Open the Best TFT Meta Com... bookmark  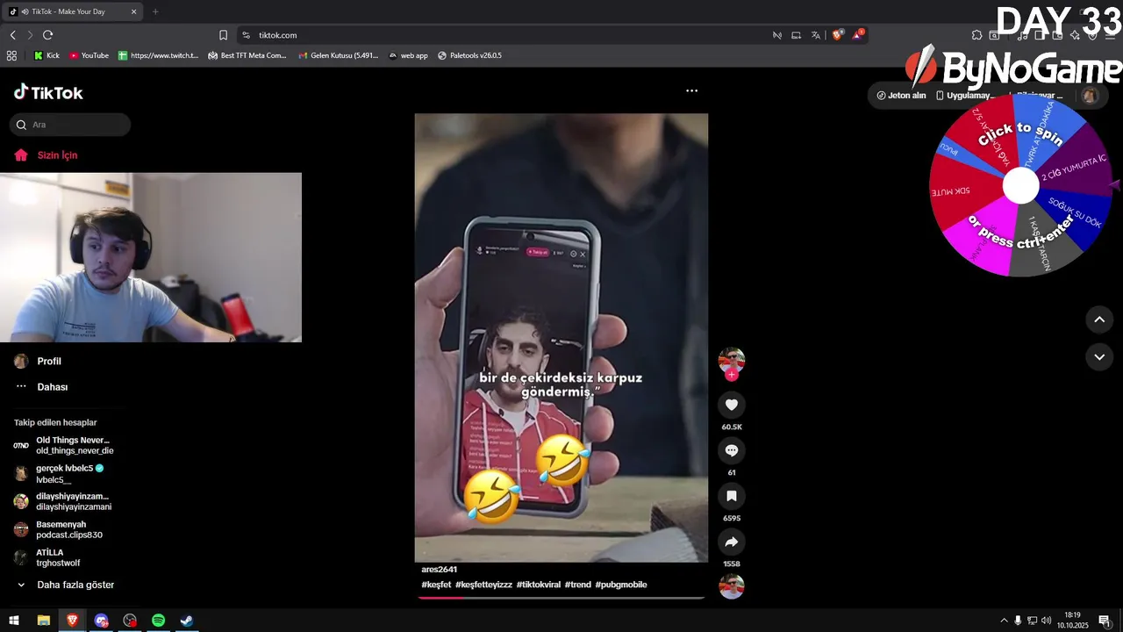click(247, 55)
